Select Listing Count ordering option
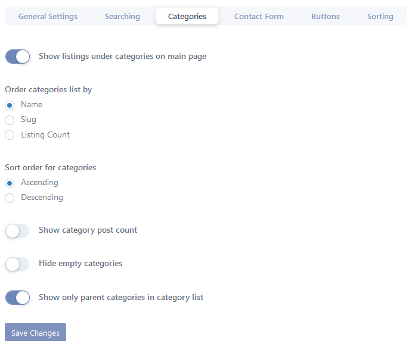 10,135
